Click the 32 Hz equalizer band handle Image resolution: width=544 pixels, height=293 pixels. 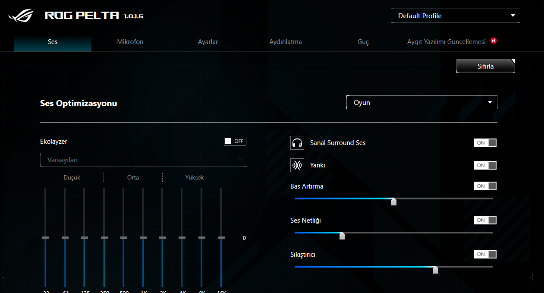click(45, 238)
